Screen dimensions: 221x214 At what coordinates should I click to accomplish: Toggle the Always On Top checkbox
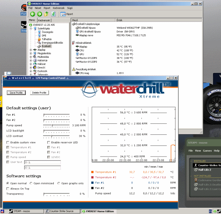click(8, 189)
